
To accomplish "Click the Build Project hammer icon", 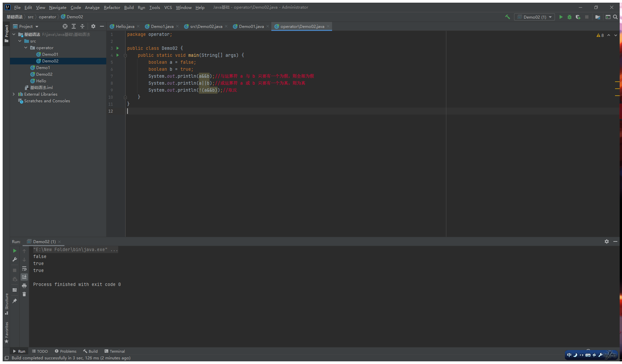I will [507, 17].
